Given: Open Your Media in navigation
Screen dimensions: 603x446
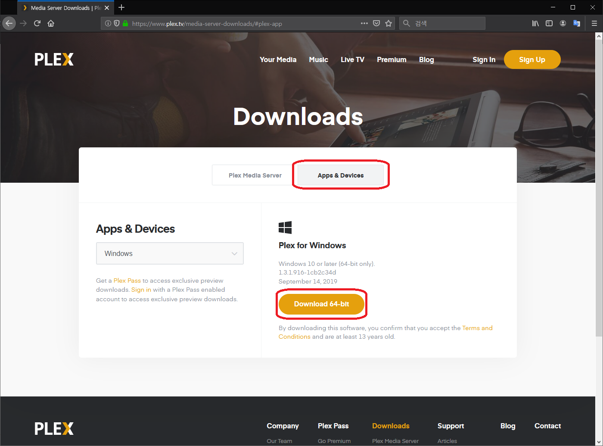Looking at the screenshot, I should pyautogui.click(x=278, y=59).
